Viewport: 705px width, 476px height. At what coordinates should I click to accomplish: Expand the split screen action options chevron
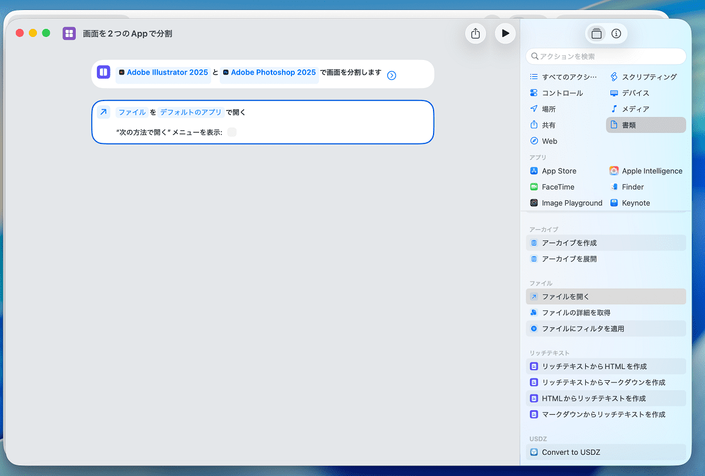(392, 75)
